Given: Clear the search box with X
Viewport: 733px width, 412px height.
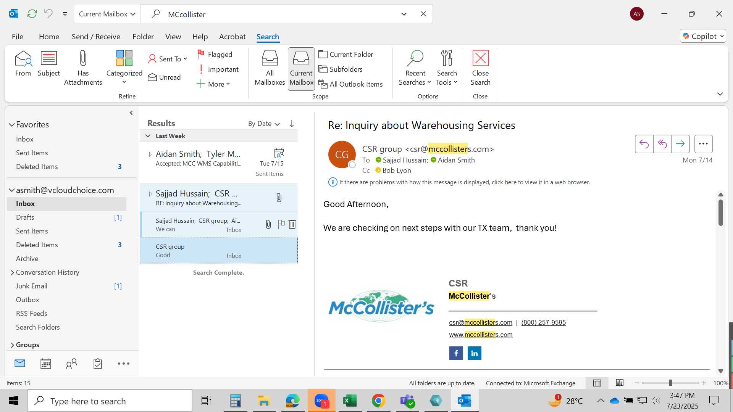Looking at the screenshot, I should click(423, 14).
